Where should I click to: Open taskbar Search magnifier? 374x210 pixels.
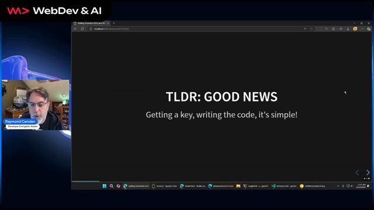coord(112,186)
